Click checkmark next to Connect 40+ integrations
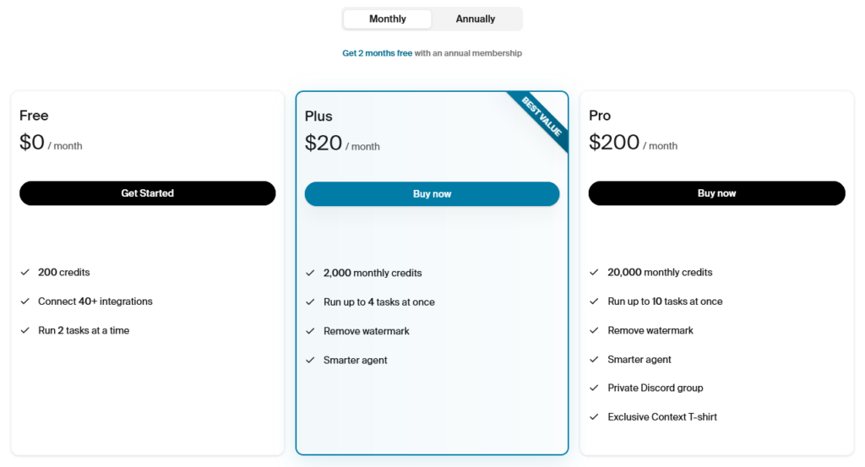865x467 pixels. [24, 301]
